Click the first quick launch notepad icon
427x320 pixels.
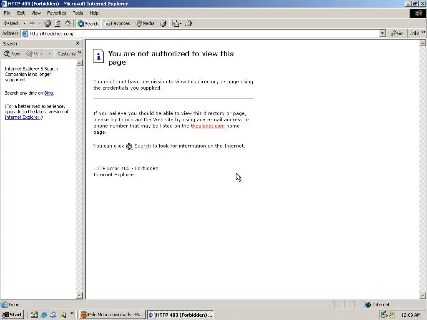click(34, 315)
